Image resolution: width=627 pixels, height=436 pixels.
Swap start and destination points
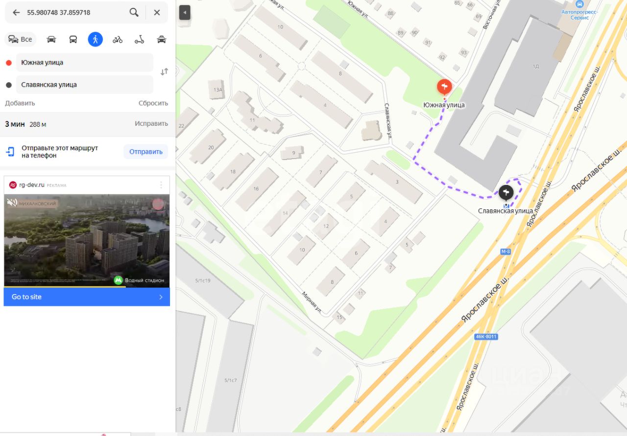coord(164,72)
